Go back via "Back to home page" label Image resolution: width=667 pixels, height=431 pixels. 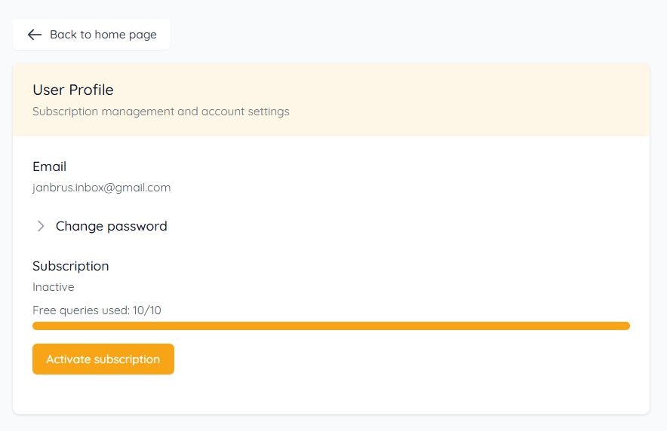[103, 35]
